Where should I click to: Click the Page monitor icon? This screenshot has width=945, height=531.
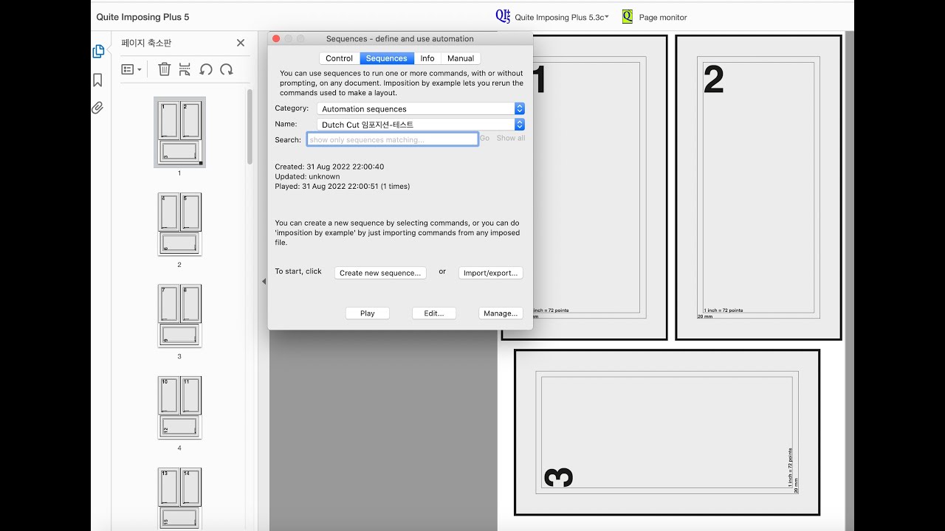coord(628,16)
